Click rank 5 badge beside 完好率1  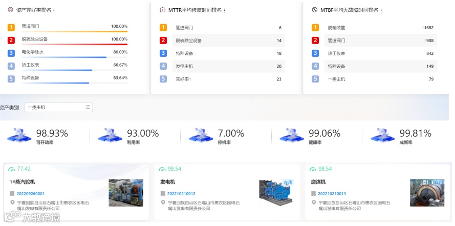click(163, 79)
